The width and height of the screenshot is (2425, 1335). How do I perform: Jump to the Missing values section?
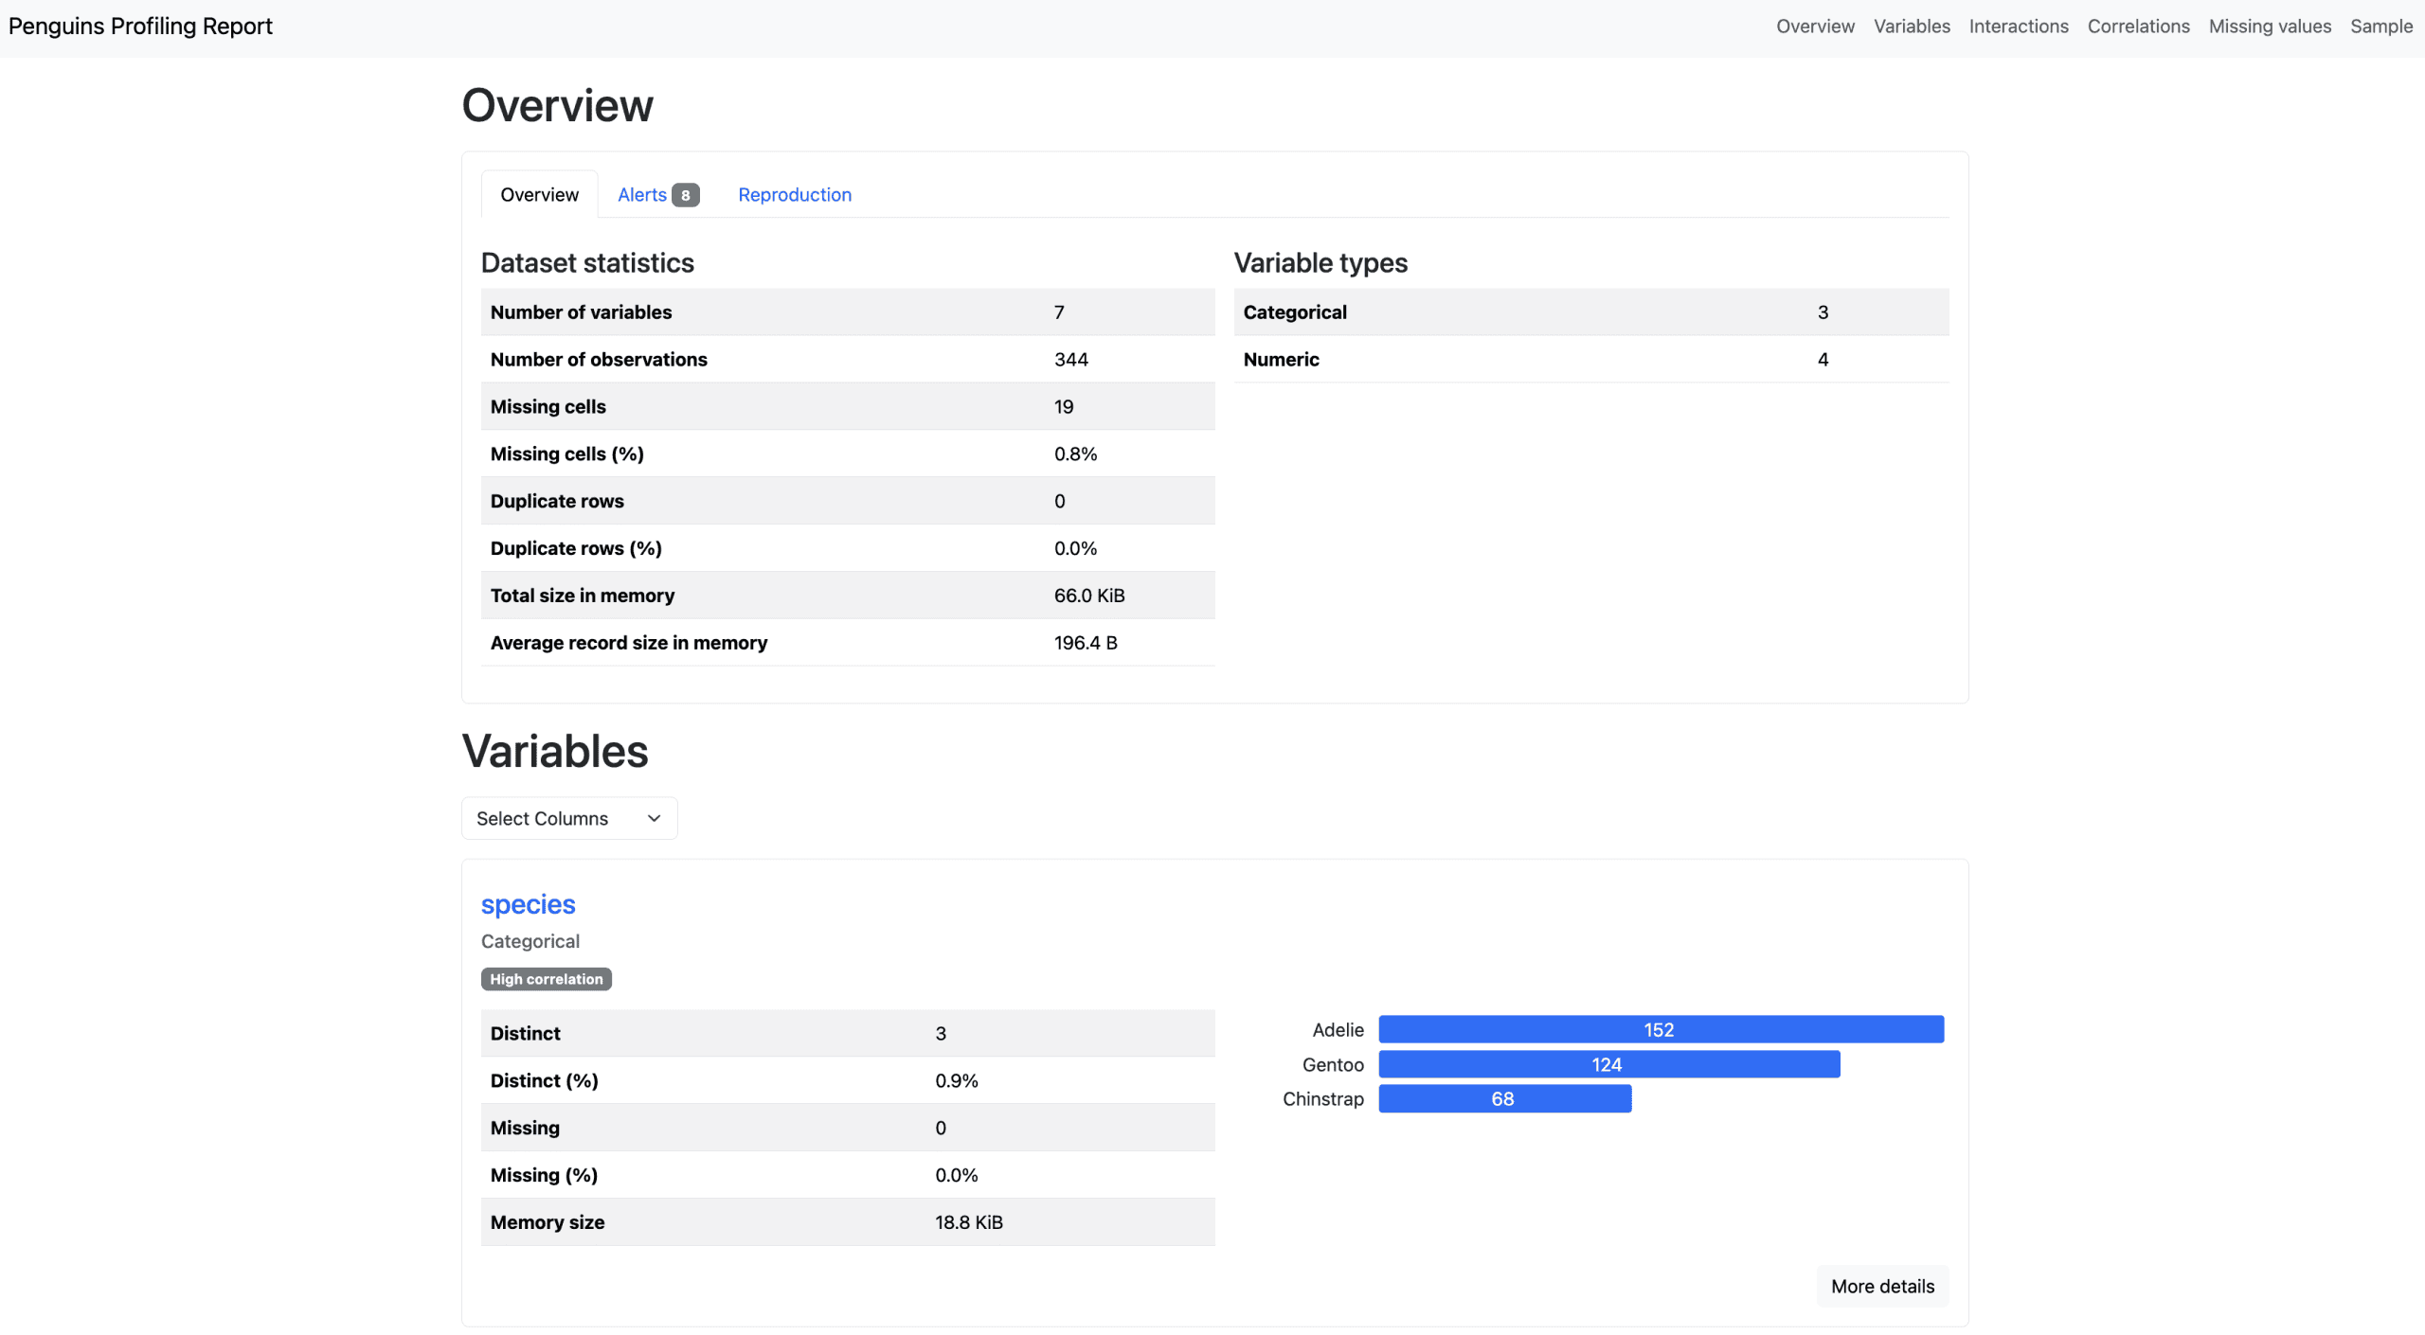point(2270,27)
